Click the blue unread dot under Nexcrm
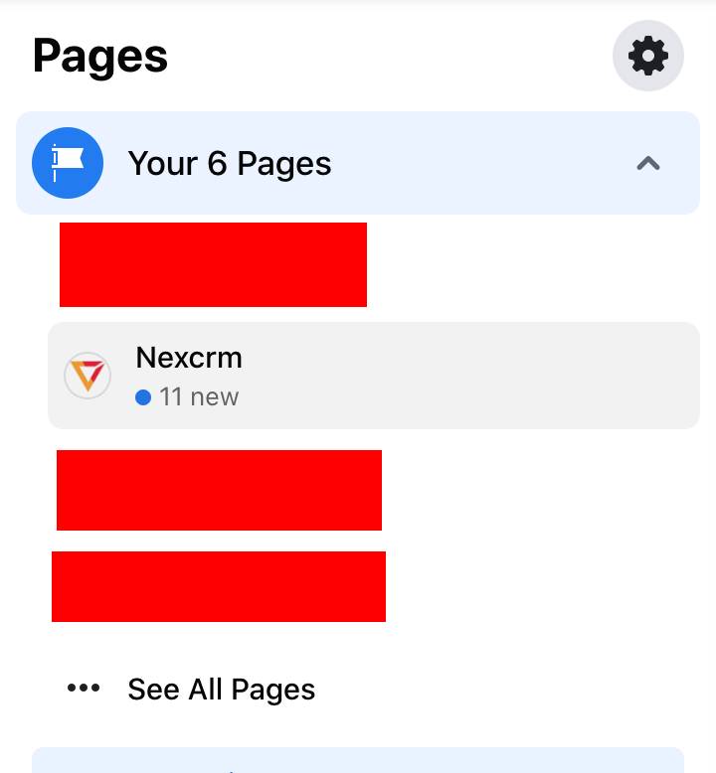 click(143, 397)
